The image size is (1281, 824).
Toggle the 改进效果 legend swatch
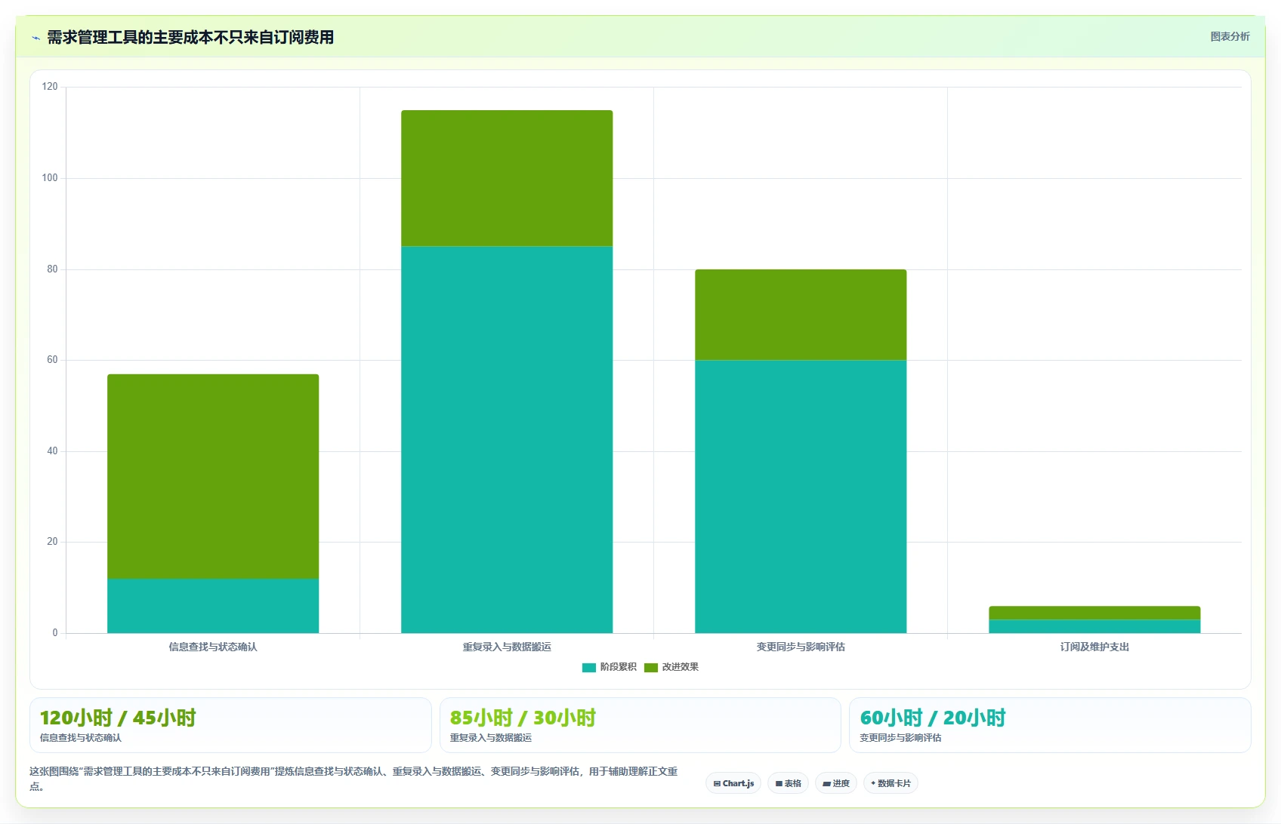tap(651, 667)
